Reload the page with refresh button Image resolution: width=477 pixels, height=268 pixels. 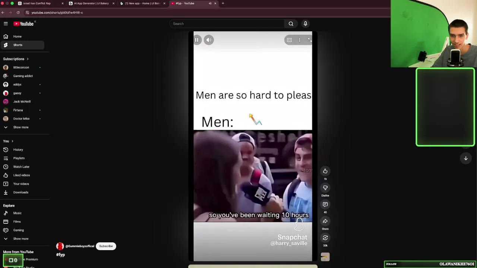coord(18,12)
